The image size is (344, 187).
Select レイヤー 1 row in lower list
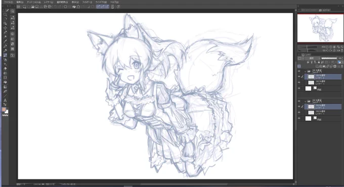point(323,113)
